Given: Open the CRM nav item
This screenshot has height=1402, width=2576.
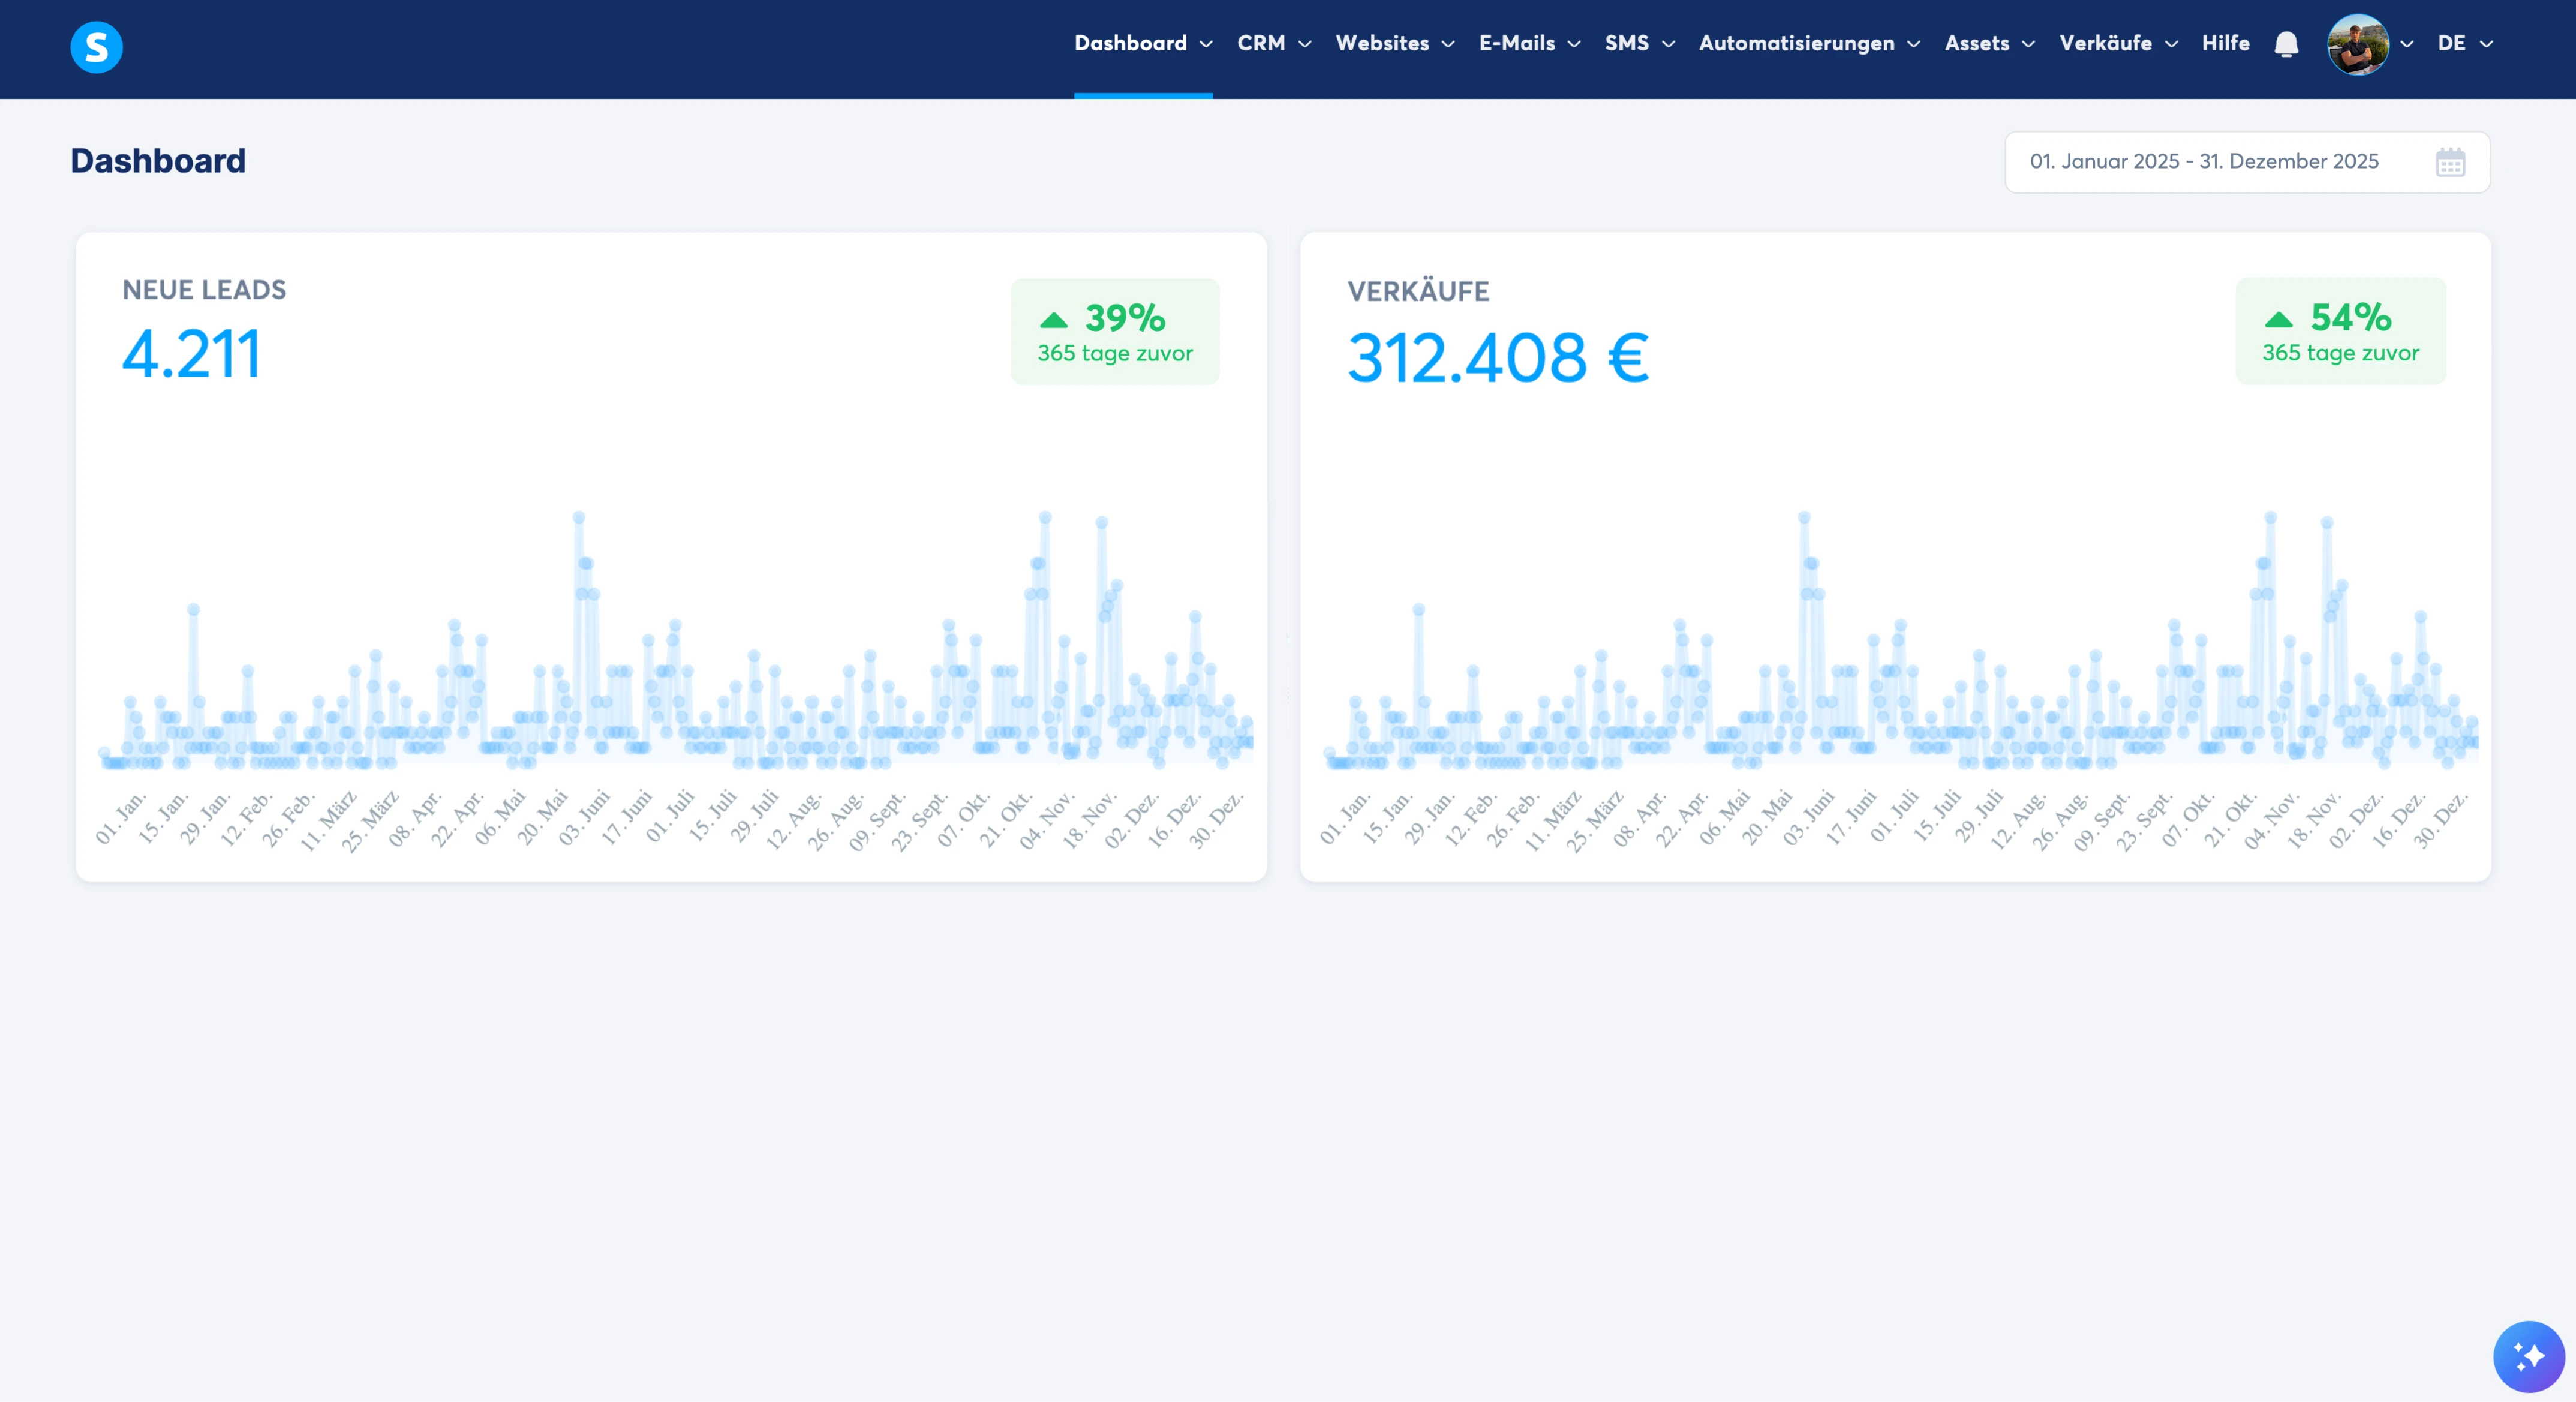Looking at the screenshot, I should [1261, 44].
